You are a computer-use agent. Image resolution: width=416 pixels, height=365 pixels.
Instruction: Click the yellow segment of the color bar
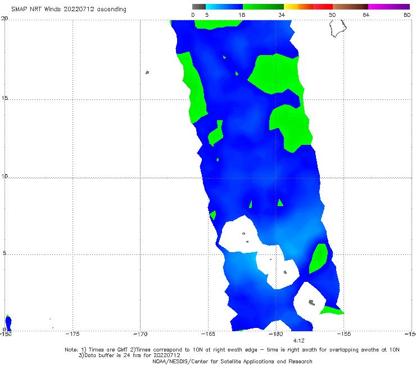pos(291,7)
